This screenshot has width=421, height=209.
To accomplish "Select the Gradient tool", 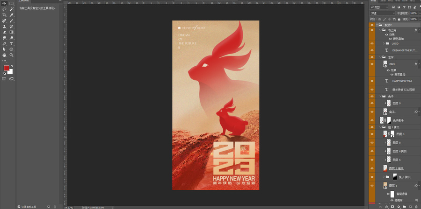I will coord(12,32).
